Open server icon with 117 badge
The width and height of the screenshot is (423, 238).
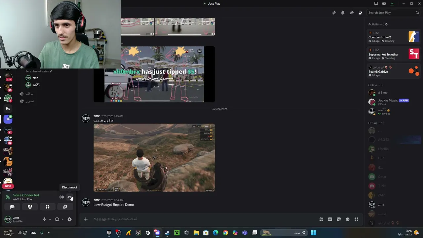(x=8, y=77)
